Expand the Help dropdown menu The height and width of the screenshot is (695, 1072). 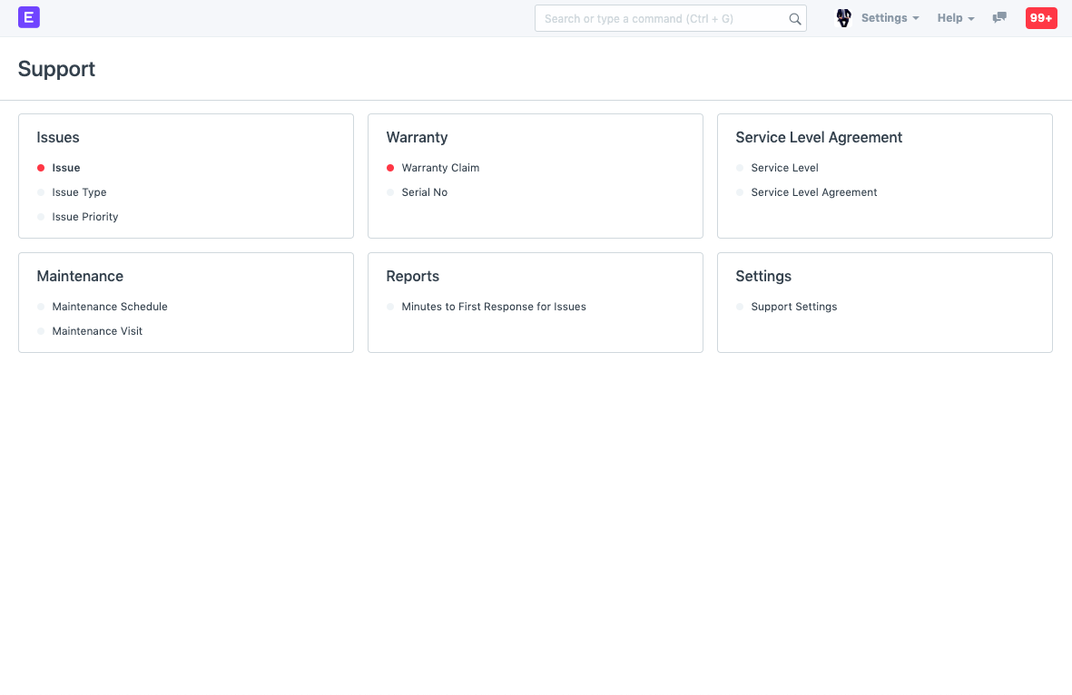pyautogui.click(x=955, y=18)
